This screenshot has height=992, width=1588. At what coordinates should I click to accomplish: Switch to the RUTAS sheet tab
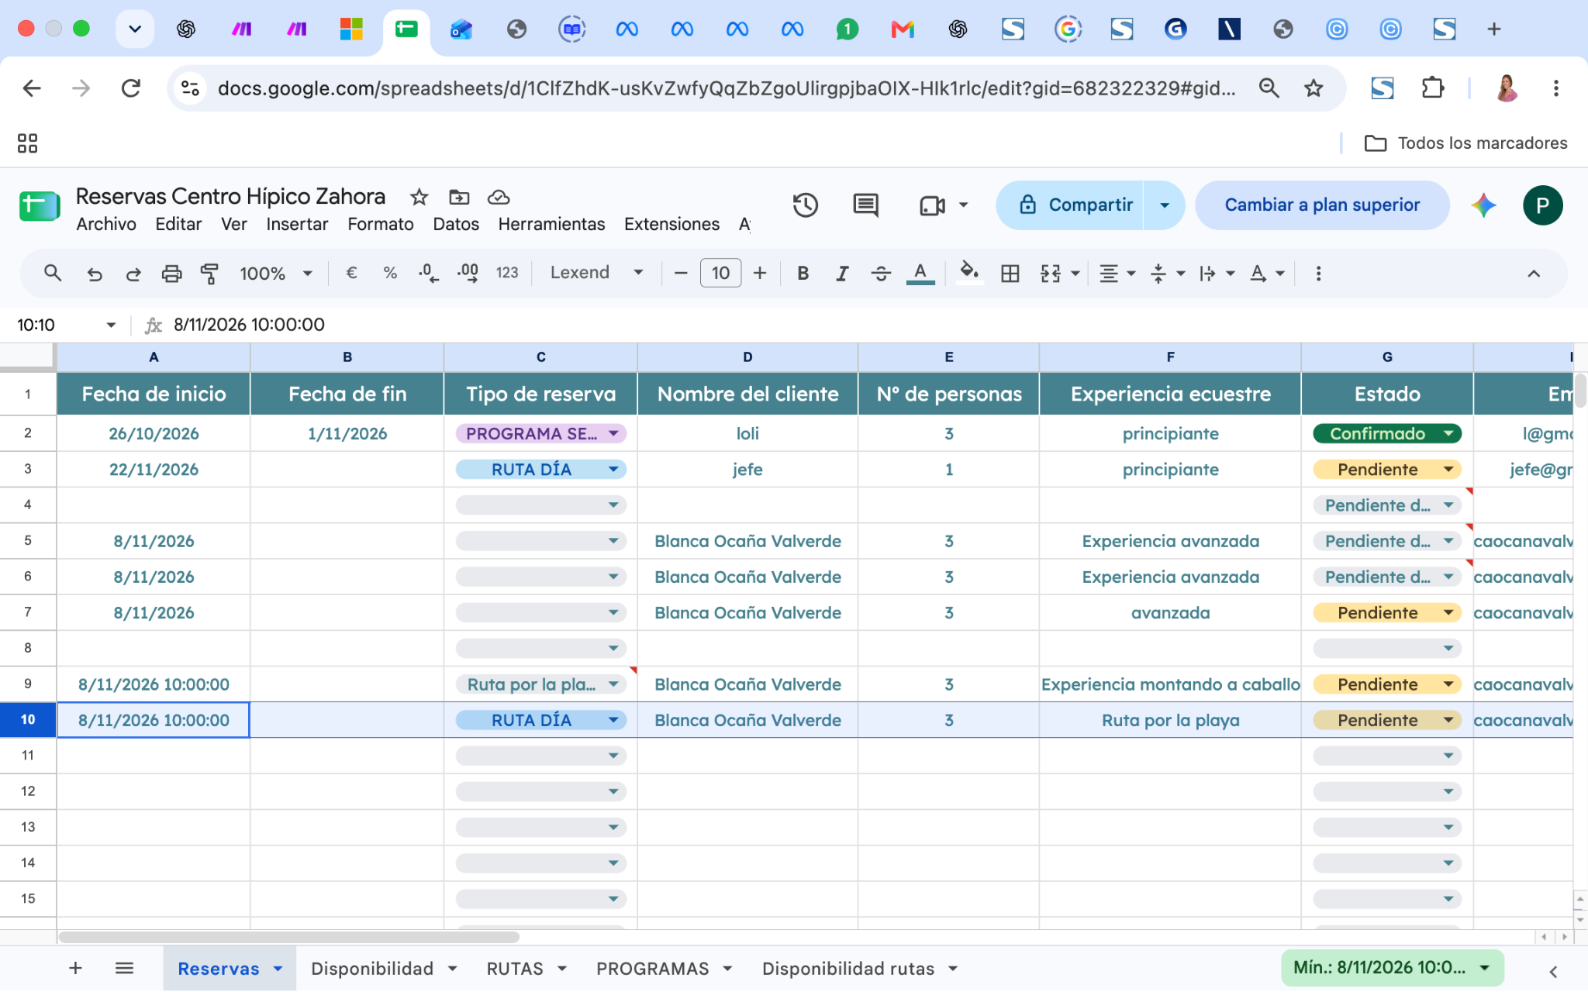[515, 969]
